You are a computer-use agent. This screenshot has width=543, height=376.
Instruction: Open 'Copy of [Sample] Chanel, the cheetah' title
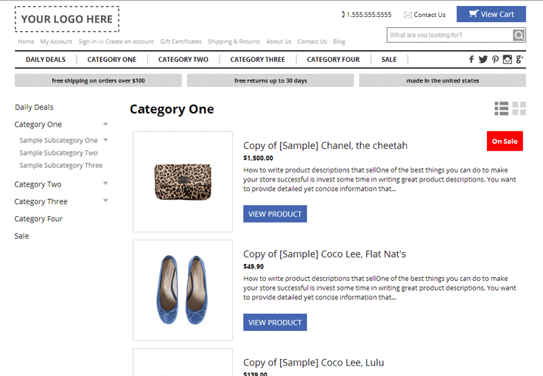pyautogui.click(x=325, y=145)
